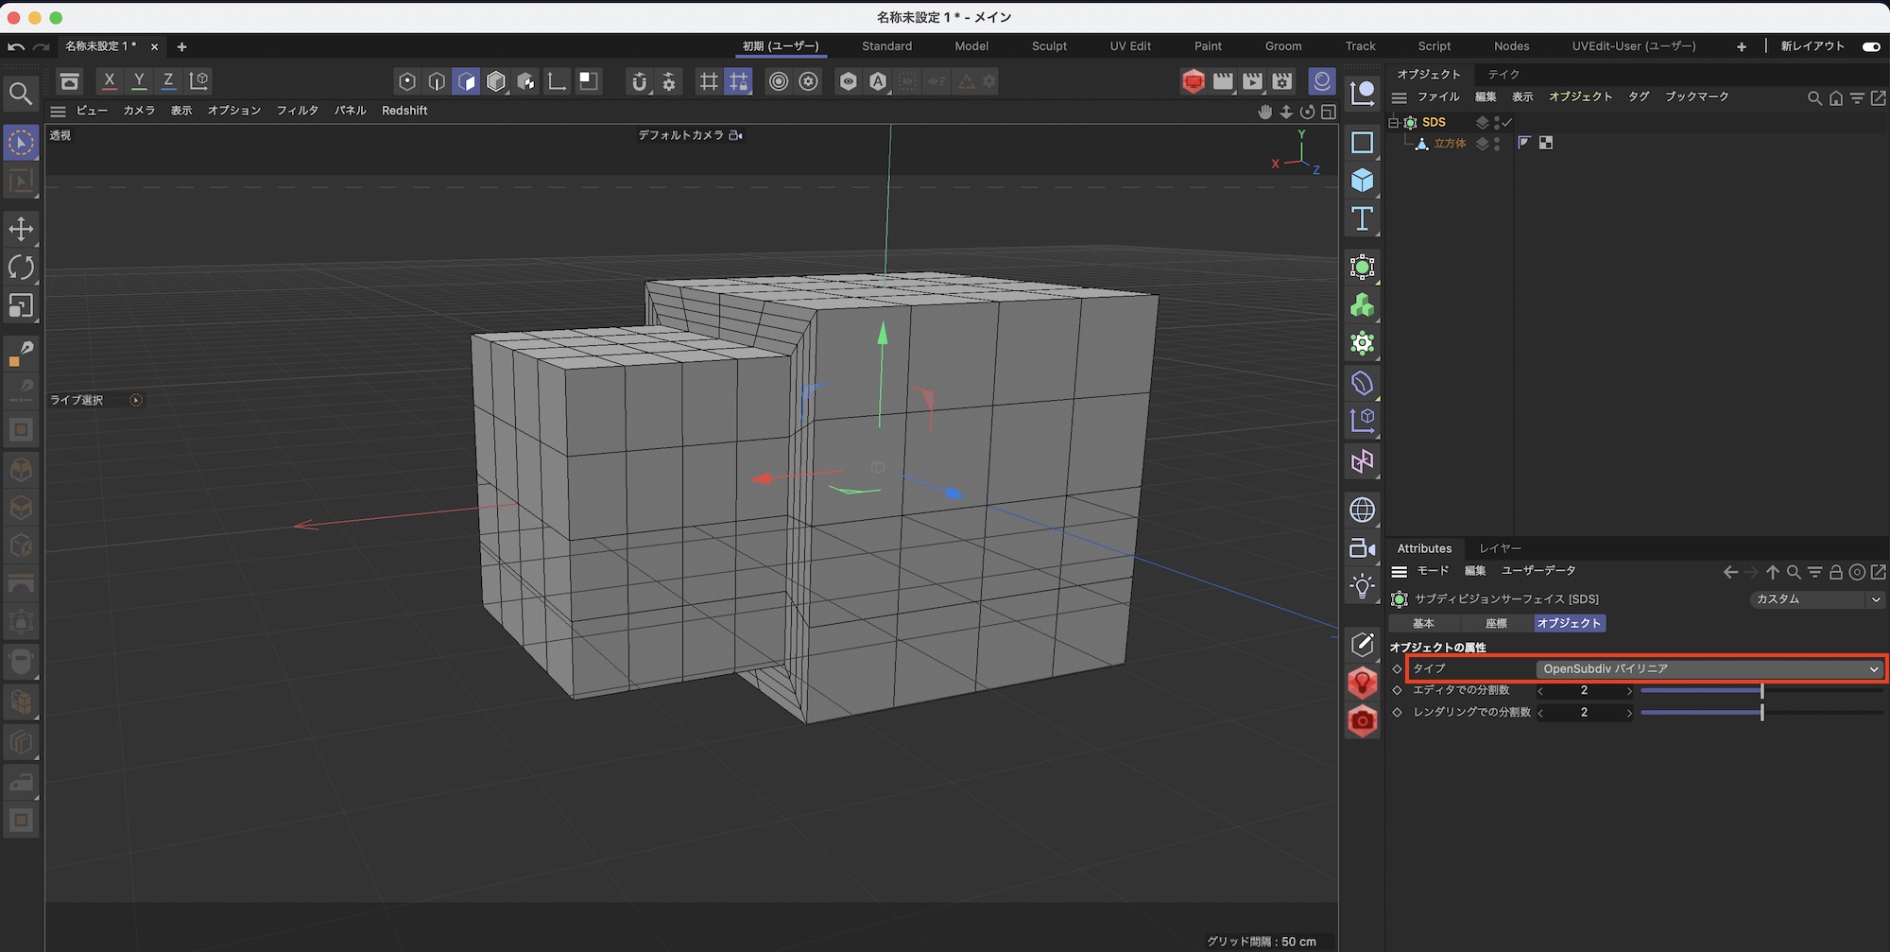Select the Scale tool in left toolbar
This screenshot has height=952, width=1890.
click(21, 306)
